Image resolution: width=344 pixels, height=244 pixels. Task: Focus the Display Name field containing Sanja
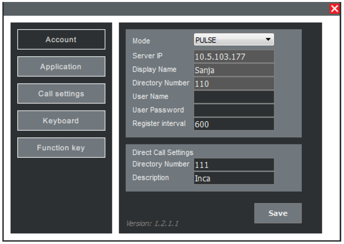tap(234, 70)
